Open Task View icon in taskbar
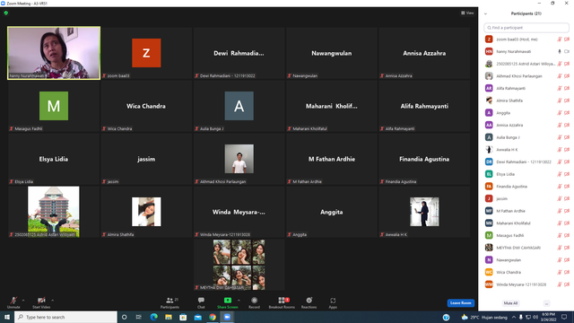574x323 pixels. click(138, 317)
